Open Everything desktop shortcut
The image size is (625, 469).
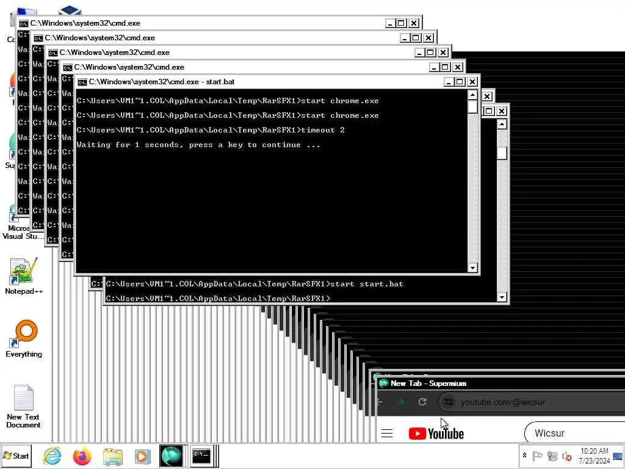pyautogui.click(x=24, y=338)
